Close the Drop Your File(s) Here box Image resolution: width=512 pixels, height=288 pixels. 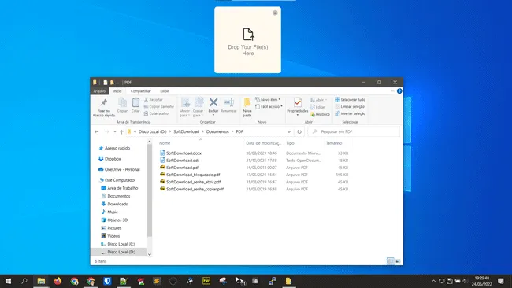(275, 13)
